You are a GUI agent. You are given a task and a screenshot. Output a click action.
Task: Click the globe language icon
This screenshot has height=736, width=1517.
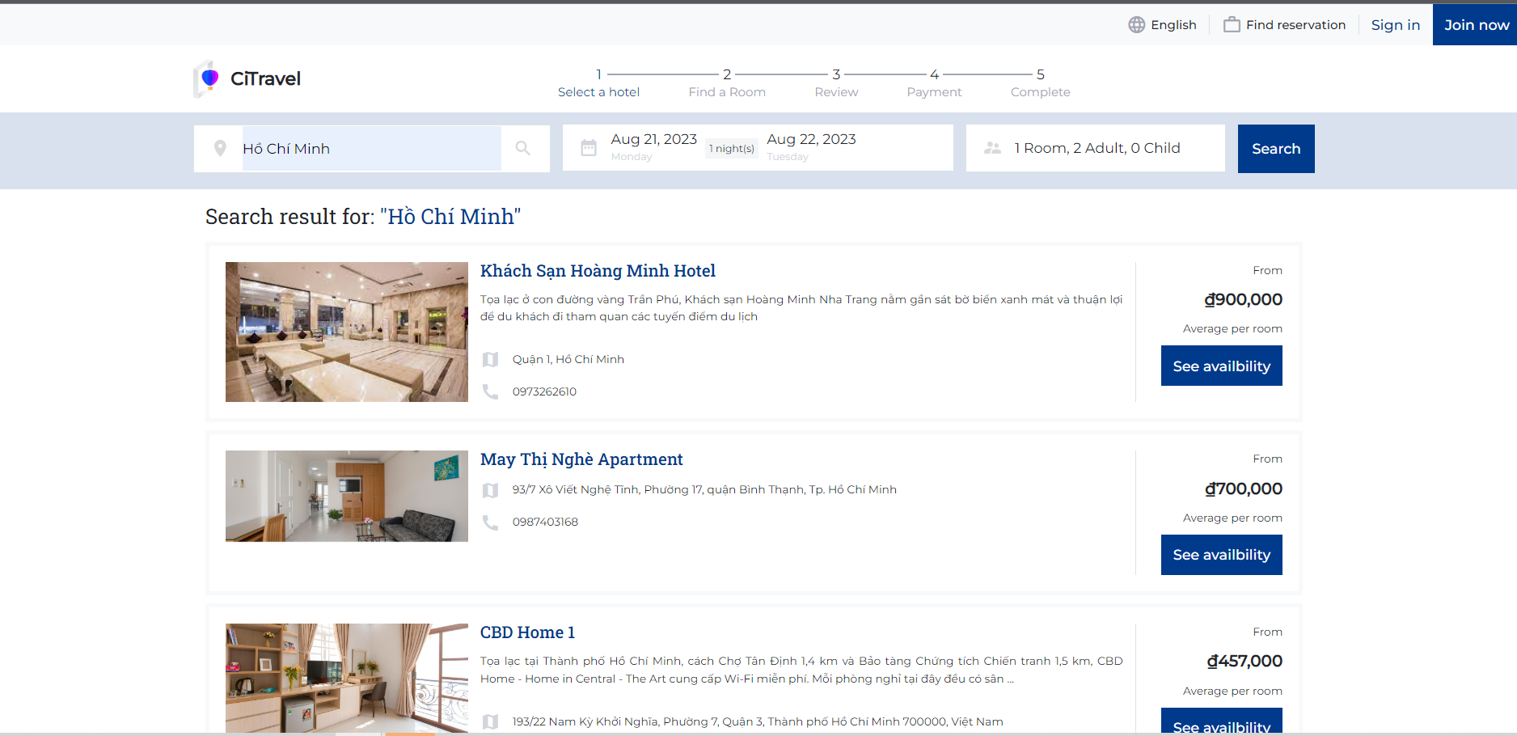coord(1136,25)
